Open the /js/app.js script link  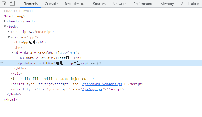point(92,89)
